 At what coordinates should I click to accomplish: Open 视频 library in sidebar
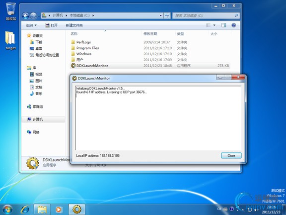pos(39,74)
